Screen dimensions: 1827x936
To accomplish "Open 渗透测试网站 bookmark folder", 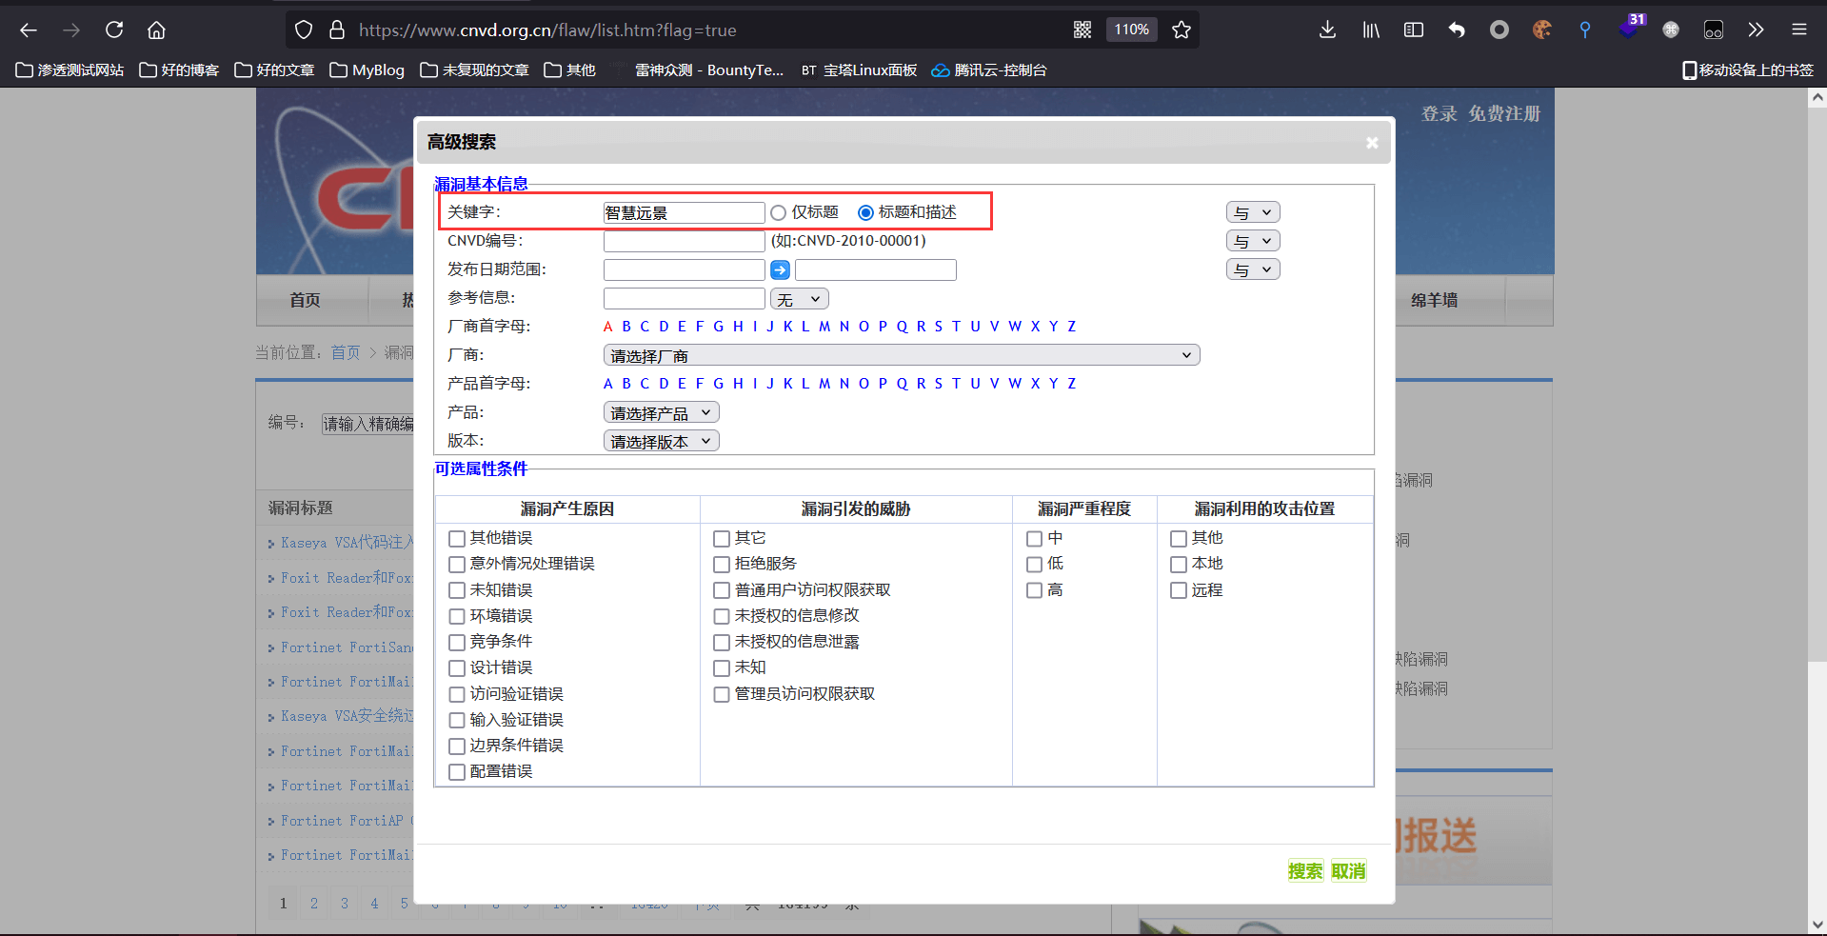I will (70, 70).
